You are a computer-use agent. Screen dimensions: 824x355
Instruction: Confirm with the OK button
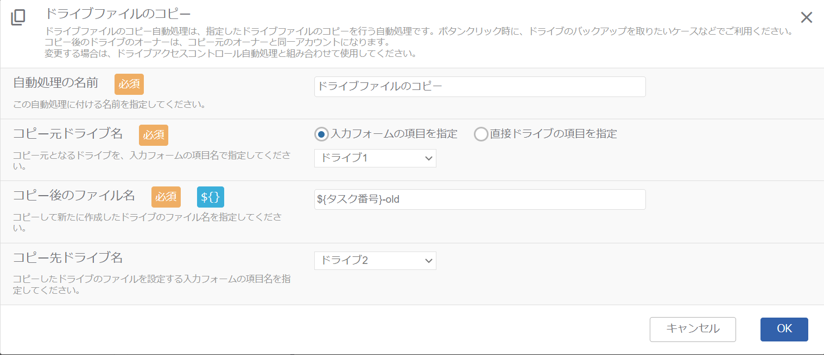click(784, 329)
